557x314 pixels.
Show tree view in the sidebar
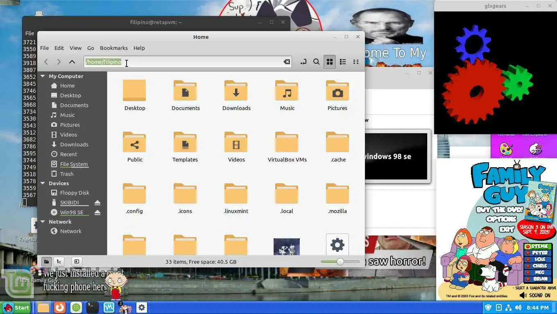point(59,262)
